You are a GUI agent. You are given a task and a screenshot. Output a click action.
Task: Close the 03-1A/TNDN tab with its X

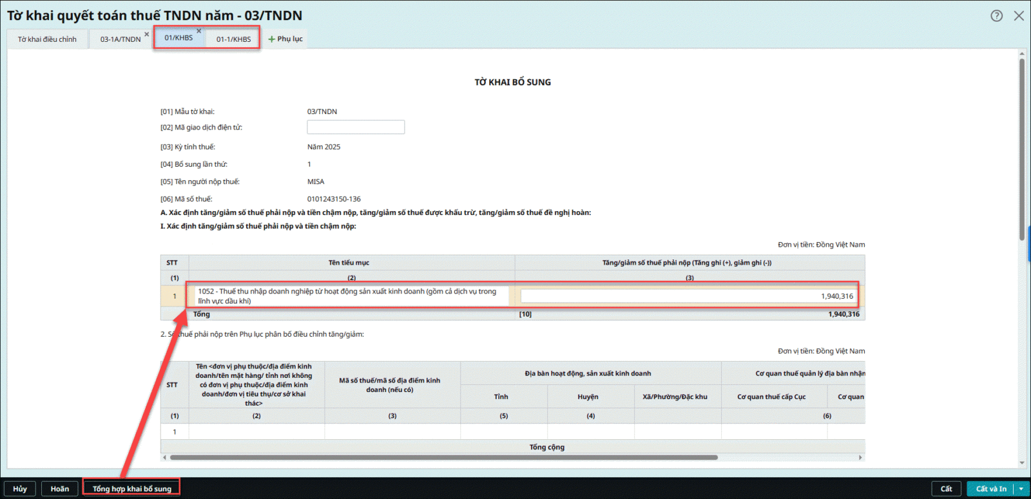147,34
